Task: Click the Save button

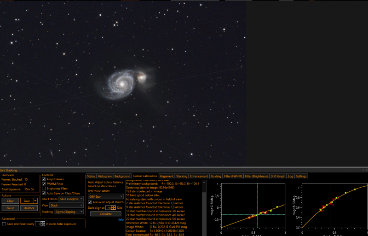Action: pyautogui.click(x=27, y=201)
